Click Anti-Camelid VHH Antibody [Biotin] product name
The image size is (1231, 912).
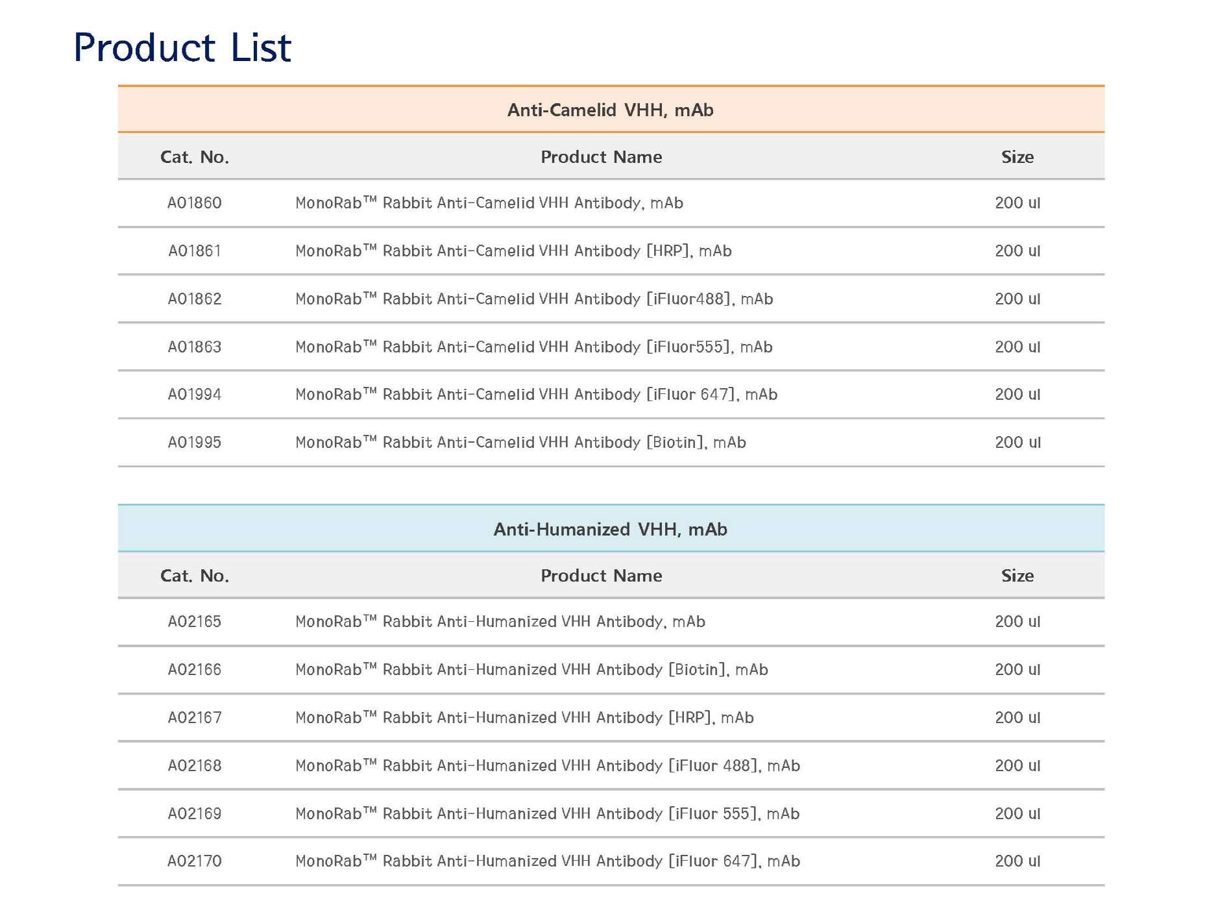520,442
